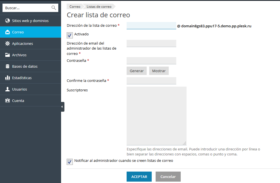Click the magnifying glass search icon
The image size is (280, 183).
pyautogui.click(x=54, y=8)
